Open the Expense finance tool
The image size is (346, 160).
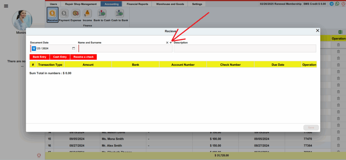tap(76, 16)
